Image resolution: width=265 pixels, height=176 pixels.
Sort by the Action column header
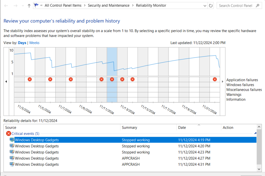[239, 127]
